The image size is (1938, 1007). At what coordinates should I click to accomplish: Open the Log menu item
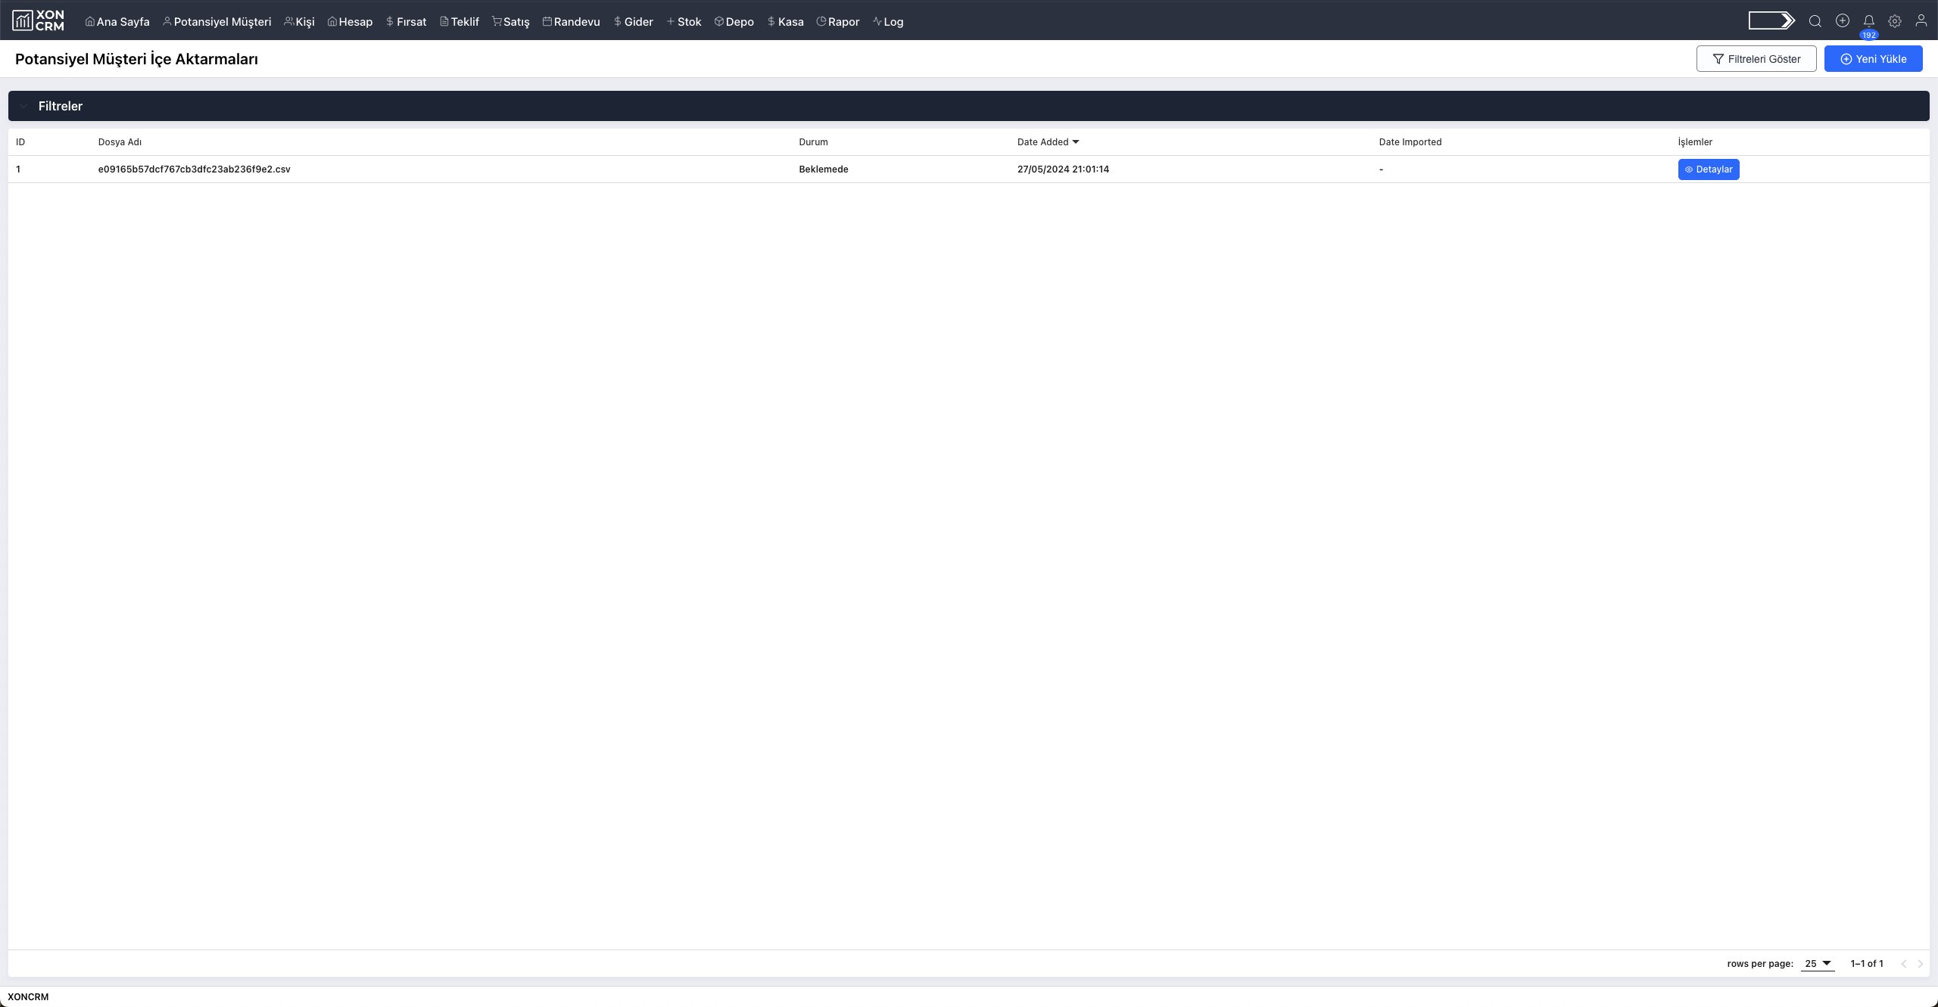coord(888,22)
